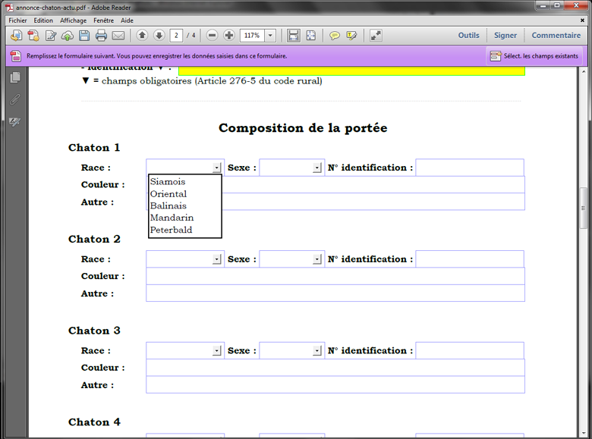
Task: Choose Peterbald in the race list
Action: (185, 230)
